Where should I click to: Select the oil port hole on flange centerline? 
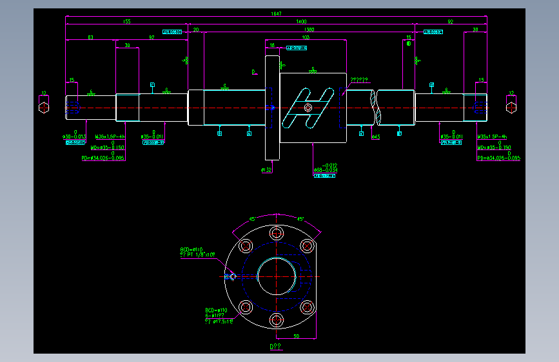(233, 276)
